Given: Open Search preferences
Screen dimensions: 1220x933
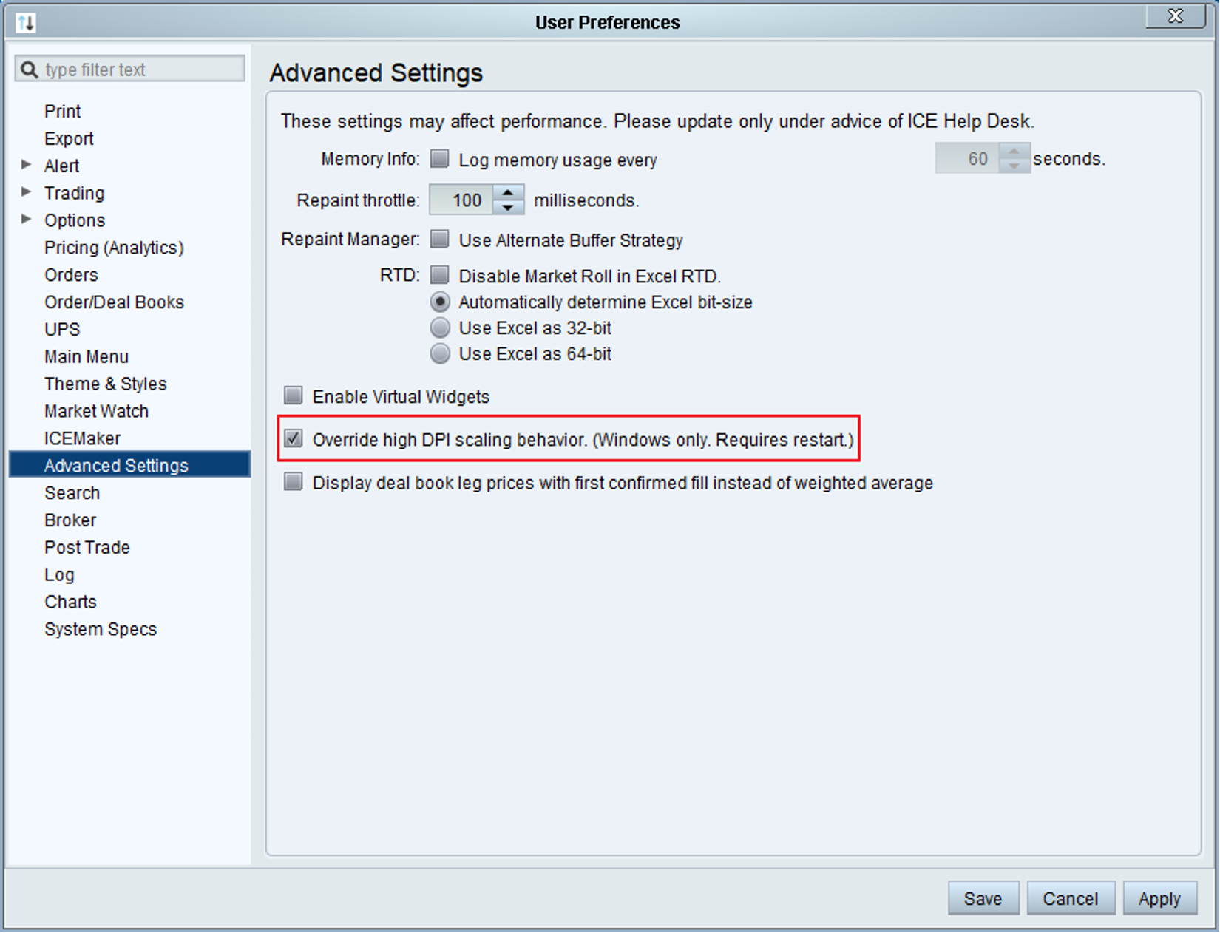Looking at the screenshot, I should [72, 493].
